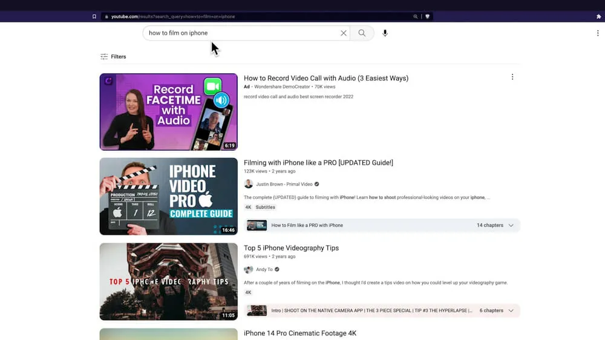Go to Justin Brown - Primal Video channel

click(284, 184)
